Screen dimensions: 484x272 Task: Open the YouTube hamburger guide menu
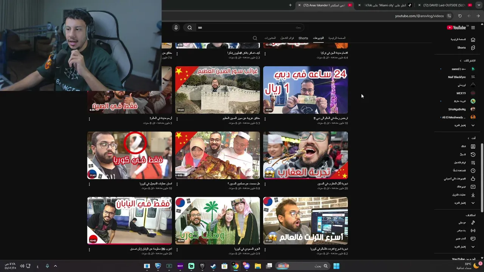tap(473, 28)
